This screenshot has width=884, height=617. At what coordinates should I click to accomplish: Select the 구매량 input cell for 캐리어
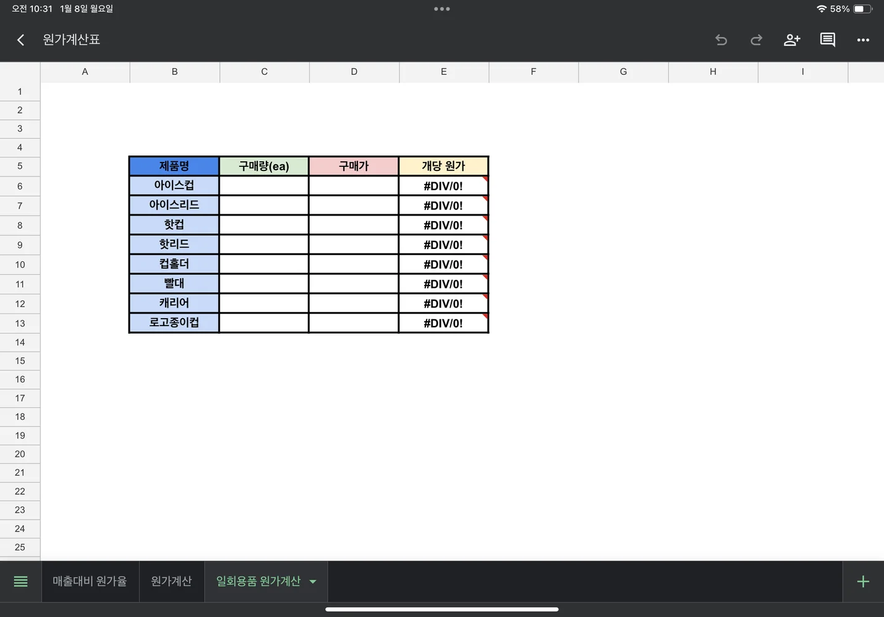tap(264, 303)
